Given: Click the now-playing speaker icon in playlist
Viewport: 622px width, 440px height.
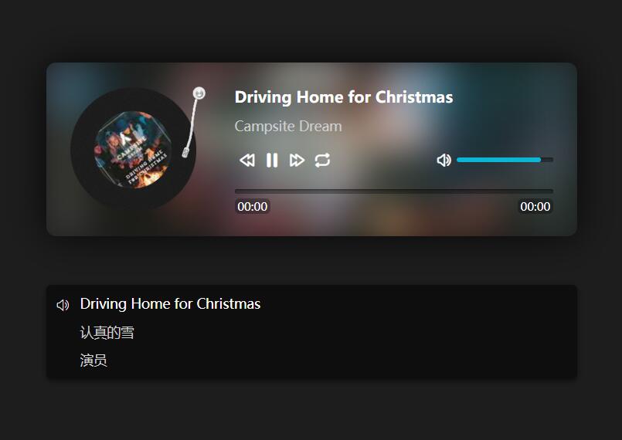Looking at the screenshot, I should [x=63, y=305].
